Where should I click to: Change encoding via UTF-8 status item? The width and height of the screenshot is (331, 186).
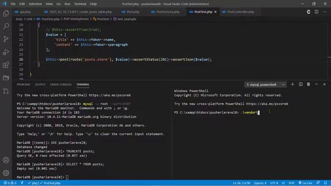coord(274,183)
